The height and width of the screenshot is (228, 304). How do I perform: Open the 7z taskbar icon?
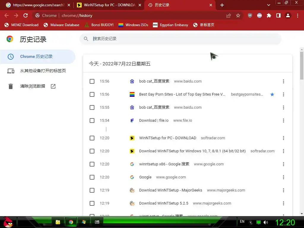coord(97,222)
